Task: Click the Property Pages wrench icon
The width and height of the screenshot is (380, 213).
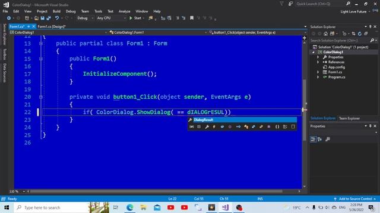Action: (x=328, y=140)
